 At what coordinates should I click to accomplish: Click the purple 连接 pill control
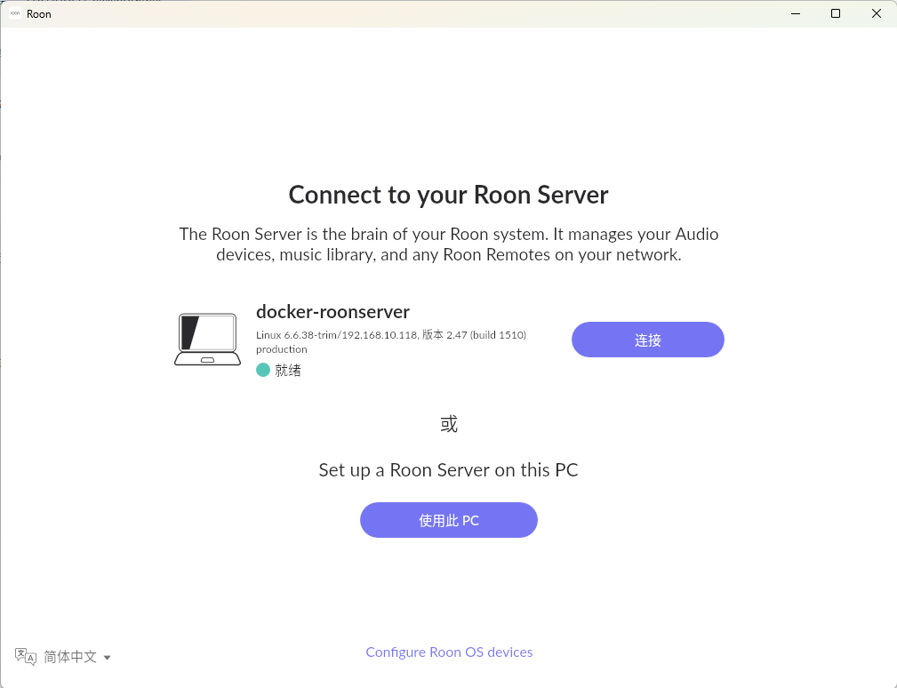[647, 340]
